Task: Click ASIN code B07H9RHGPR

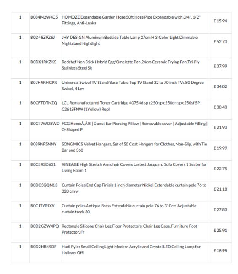Action: click(x=44, y=83)
